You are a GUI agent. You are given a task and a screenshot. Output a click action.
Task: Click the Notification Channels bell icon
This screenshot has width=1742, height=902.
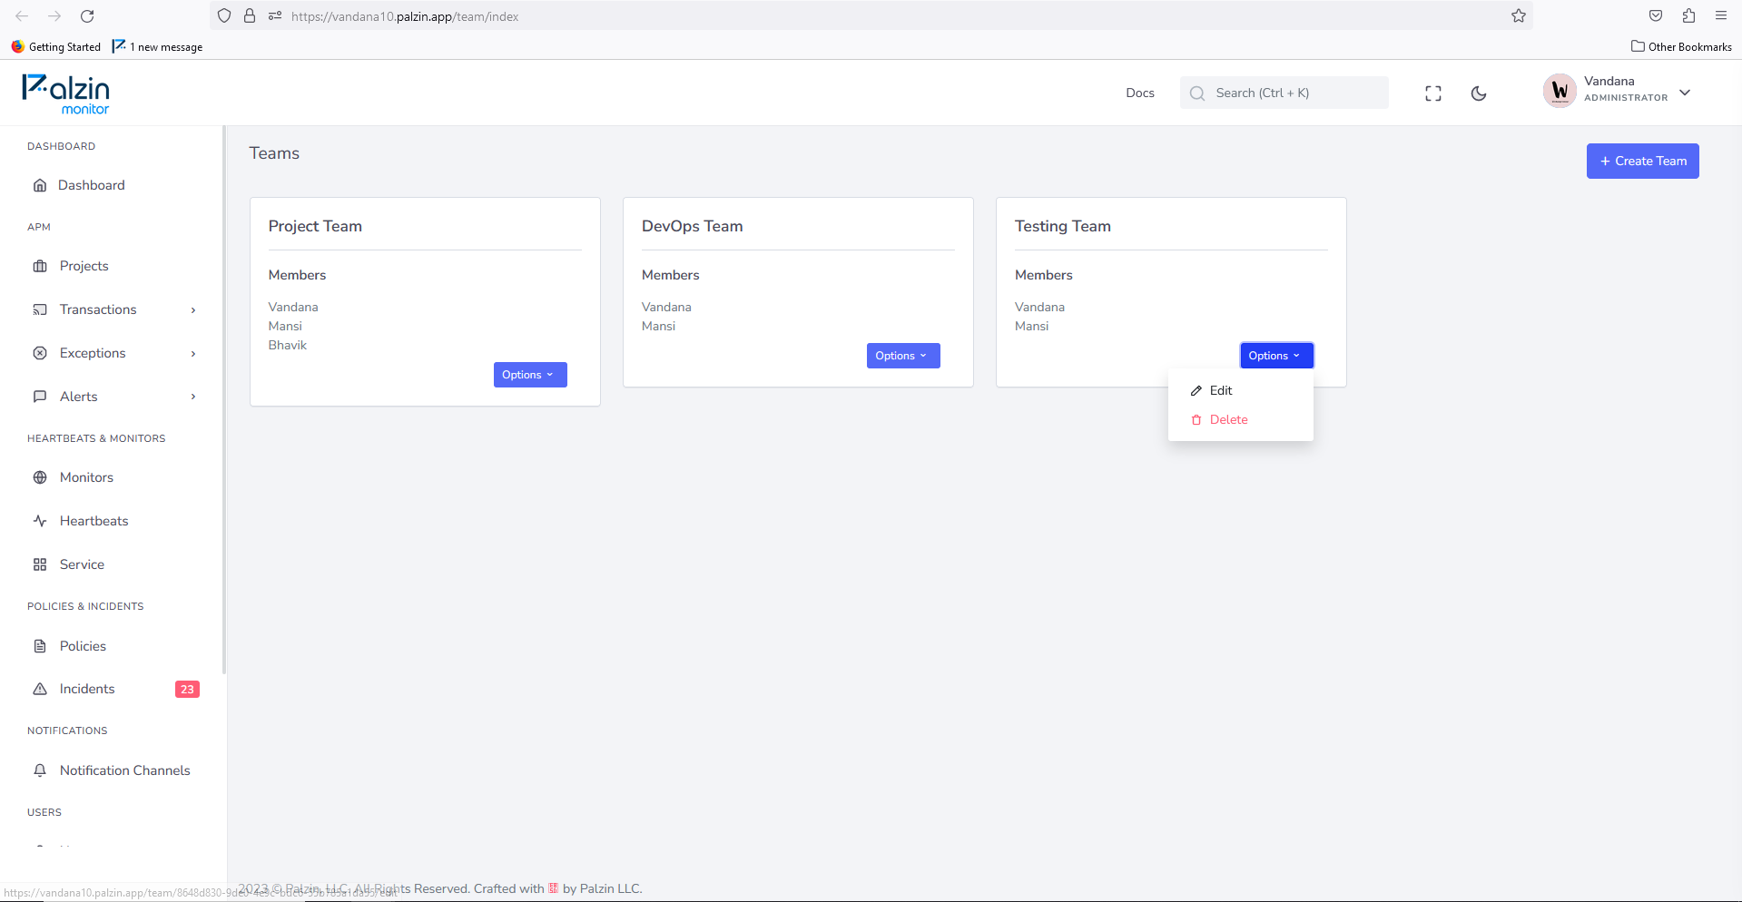click(x=40, y=770)
